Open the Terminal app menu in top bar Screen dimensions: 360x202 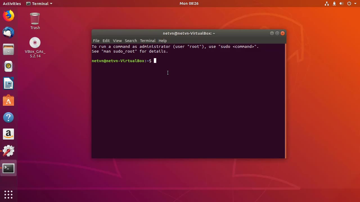[39, 4]
